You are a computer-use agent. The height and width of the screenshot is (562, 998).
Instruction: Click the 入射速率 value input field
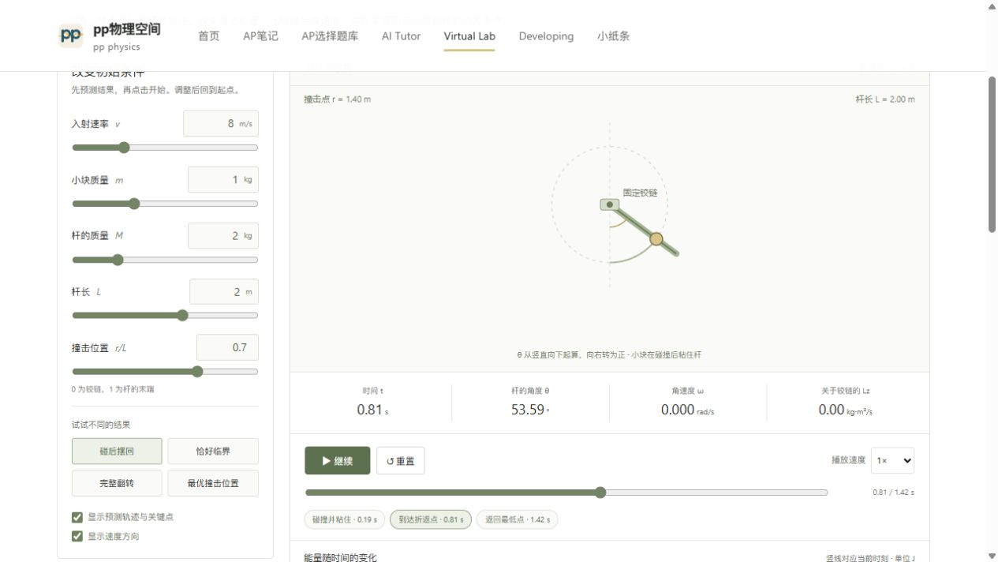221,124
